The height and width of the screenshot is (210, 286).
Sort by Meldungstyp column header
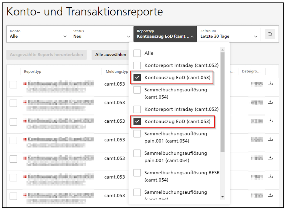coord(117,72)
